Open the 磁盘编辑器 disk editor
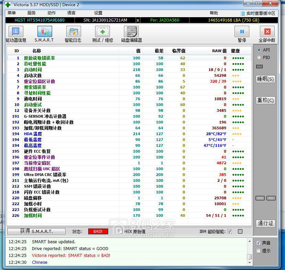 tap(132, 32)
